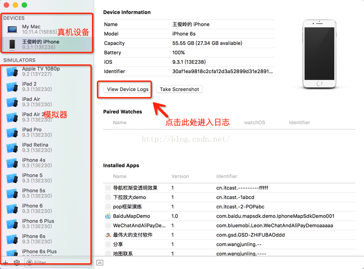Select the iPad Pro simulator icon
The width and height of the screenshot is (364, 269).
point(12,132)
